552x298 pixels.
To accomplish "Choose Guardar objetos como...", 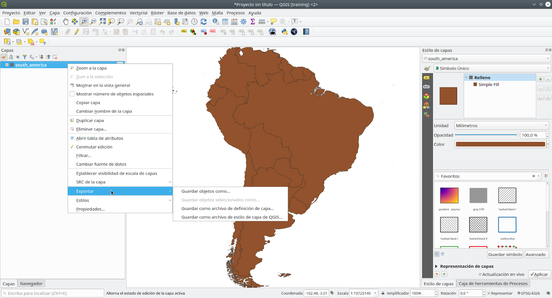I will pyautogui.click(x=206, y=191).
